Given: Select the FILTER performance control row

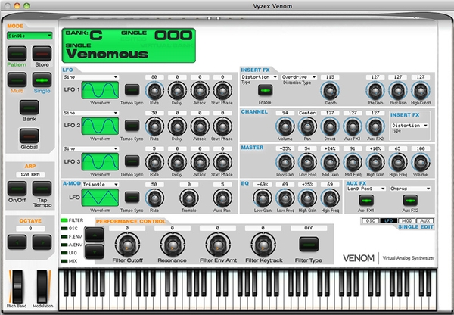Looking at the screenshot, I should coord(72,220).
